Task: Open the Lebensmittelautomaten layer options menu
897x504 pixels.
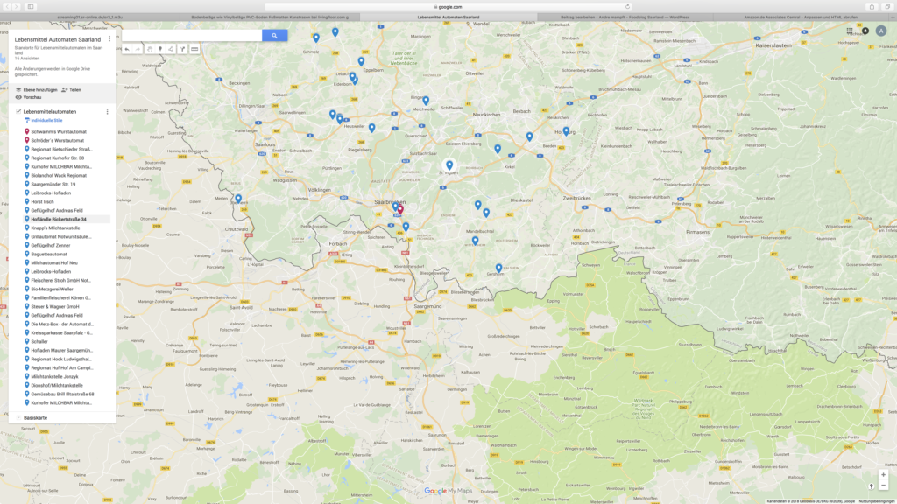Action: [108, 111]
